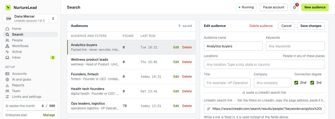The width and height of the screenshot is (335, 119).
Task: Click the LinkedIn search link field
Action: click(x=264, y=109)
